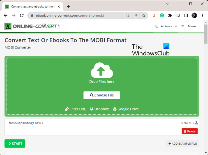This screenshot has width=208, height=155.
Task: Open the Extensions puzzle icon
Action: pyautogui.click(x=170, y=15)
